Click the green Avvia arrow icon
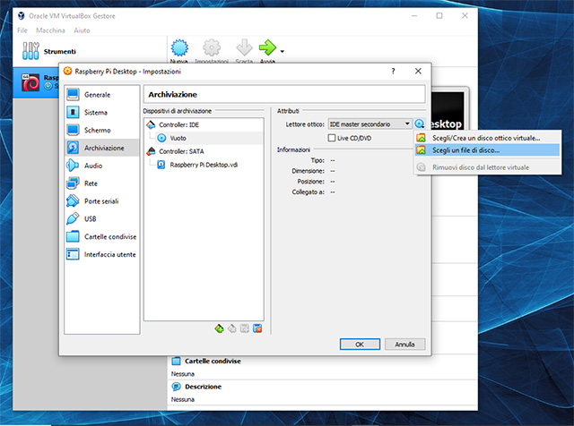Image resolution: width=574 pixels, height=426 pixels. click(x=266, y=47)
